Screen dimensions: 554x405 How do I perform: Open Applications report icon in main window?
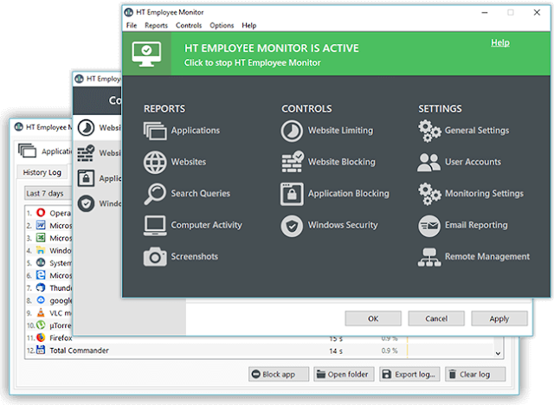[155, 131]
